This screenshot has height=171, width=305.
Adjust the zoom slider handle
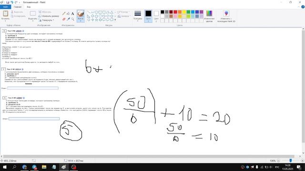click(x=291, y=161)
